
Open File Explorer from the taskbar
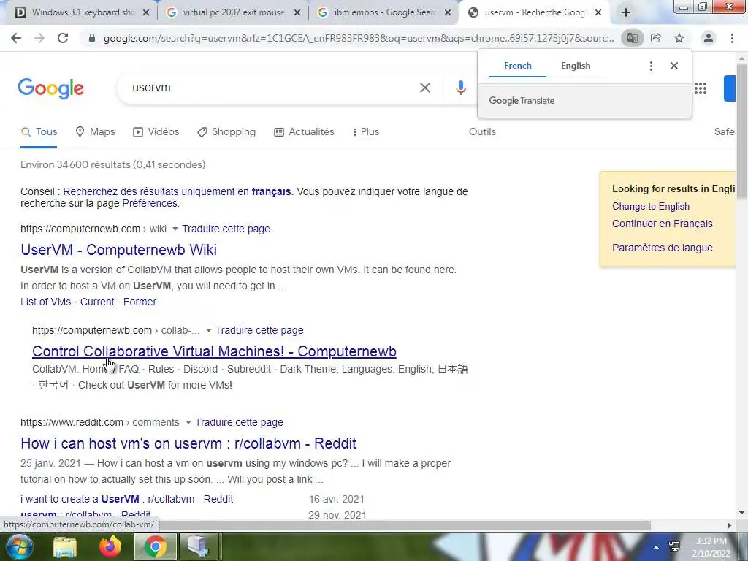64,547
